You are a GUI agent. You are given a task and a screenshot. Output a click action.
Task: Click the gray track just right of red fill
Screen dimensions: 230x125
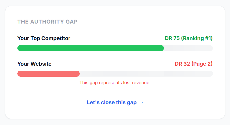click(121, 74)
